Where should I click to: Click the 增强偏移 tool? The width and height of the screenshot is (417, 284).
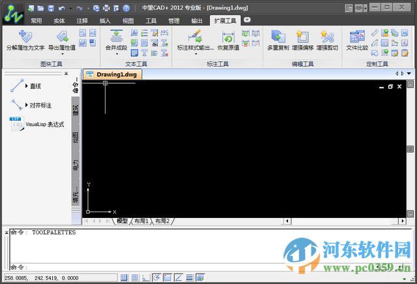(x=302, y=40)
